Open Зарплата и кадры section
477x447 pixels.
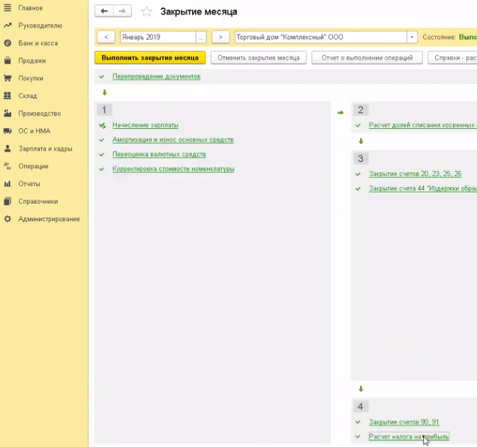pos(45,148)
